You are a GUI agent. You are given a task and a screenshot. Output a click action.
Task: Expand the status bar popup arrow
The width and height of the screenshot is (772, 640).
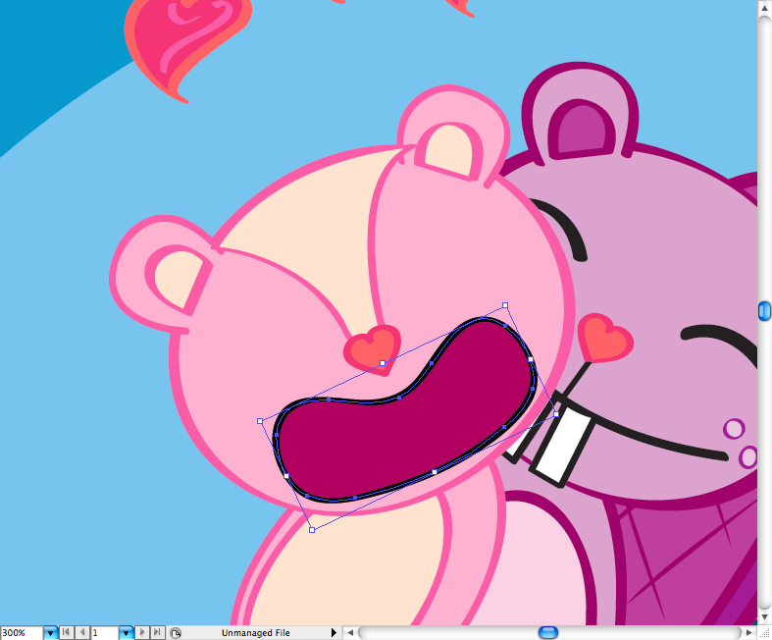pyautogui.click(x=334, y=633)
